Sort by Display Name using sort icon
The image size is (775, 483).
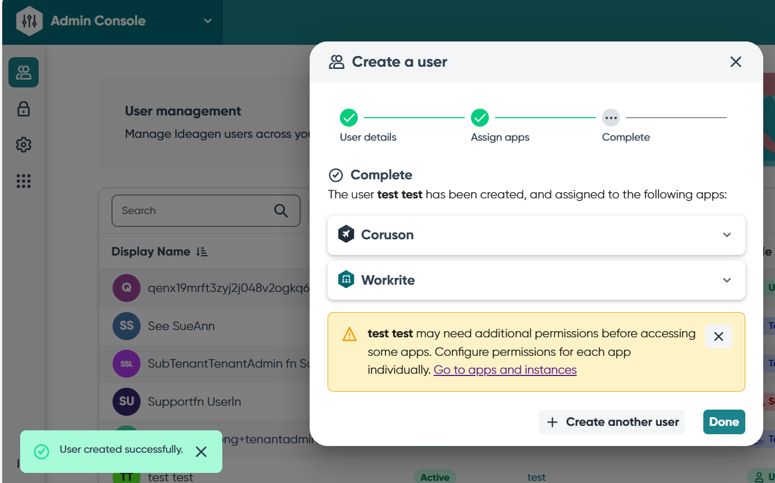coord(202,252)
